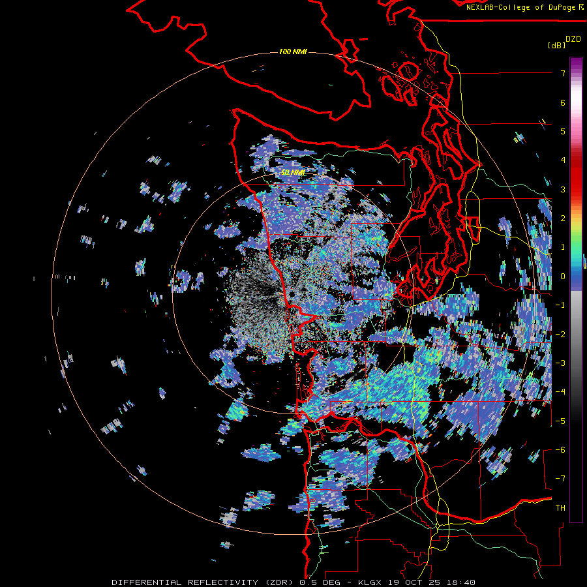Click the black radar site dot at center
The width and height of the screenshot is (587, 587).
[x=292, y=295]
